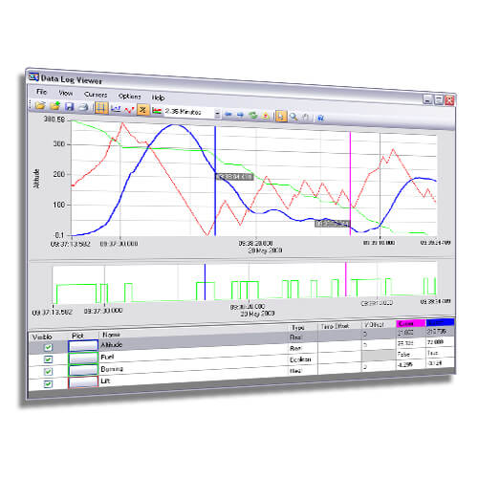478x478 pixels.
Task: Open the Cursors menu
Action: point(96,95)
